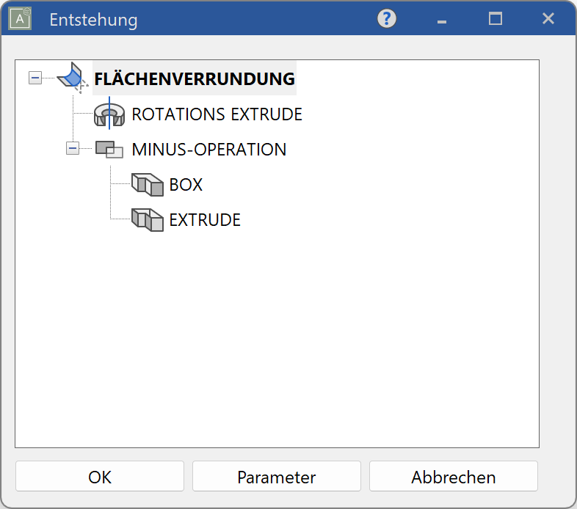Maximize the Entstehung dialog window
The width and height of the screenshot is (577, 509).
point(496,20)
